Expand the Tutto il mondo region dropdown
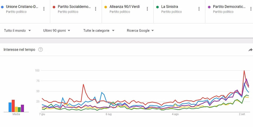The height and width of the screenshot is (127, 253). 17,30
